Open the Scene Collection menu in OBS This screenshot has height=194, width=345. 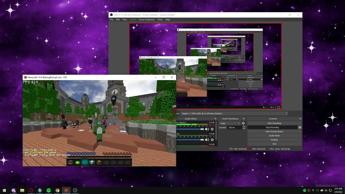coord(147,19)
